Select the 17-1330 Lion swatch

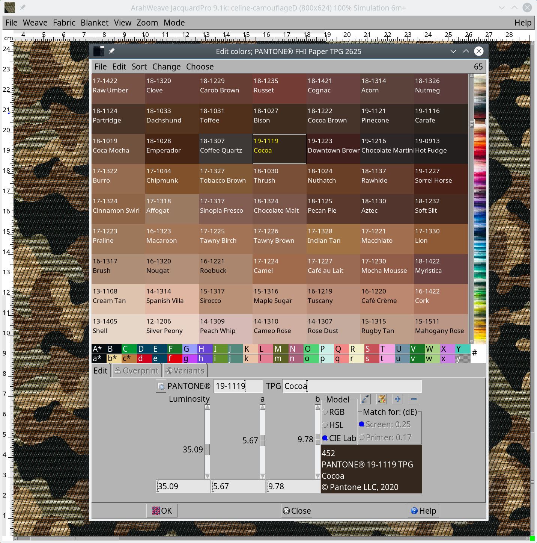[441, 239]
